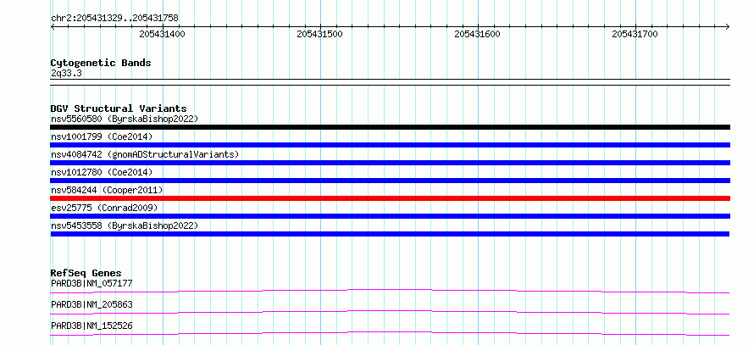This screenshot has width=754, height=345.
Task: Select the Cytogenetic Bands track title
Action: tap(101, 63)
